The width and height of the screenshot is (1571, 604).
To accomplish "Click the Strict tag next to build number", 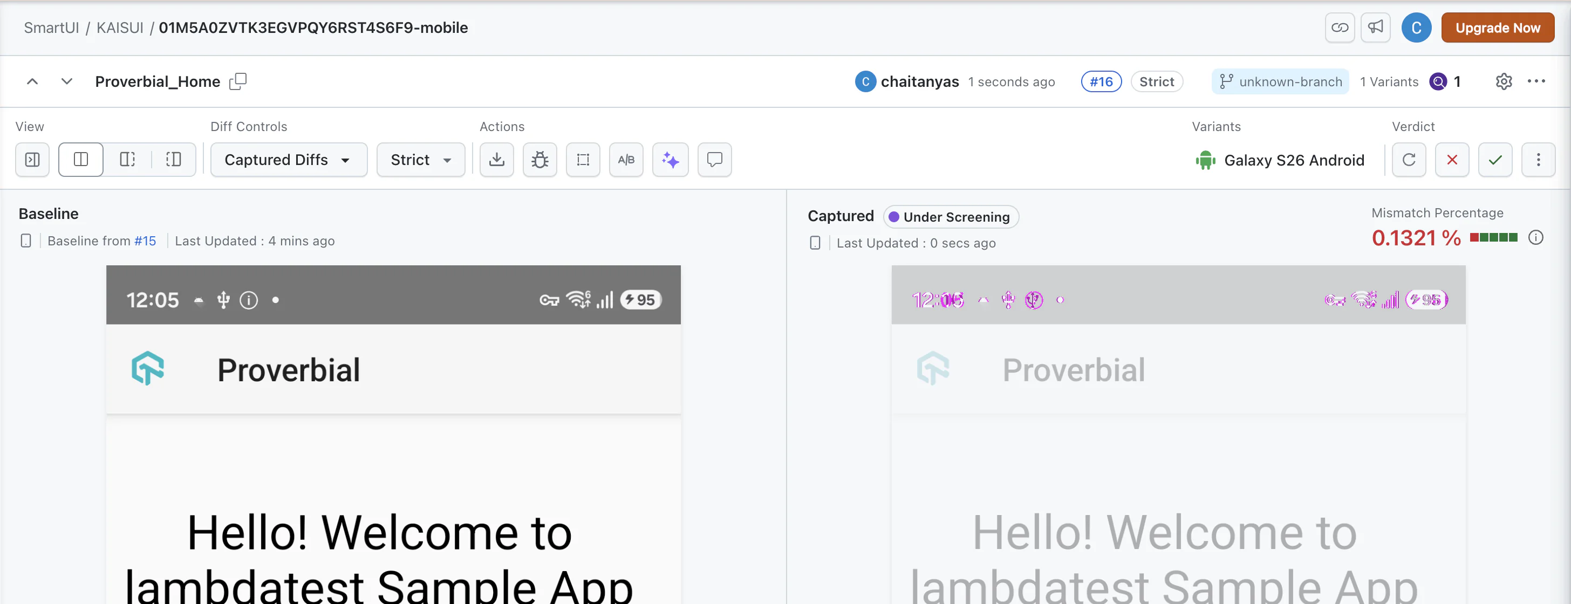I will point(1156,81).
